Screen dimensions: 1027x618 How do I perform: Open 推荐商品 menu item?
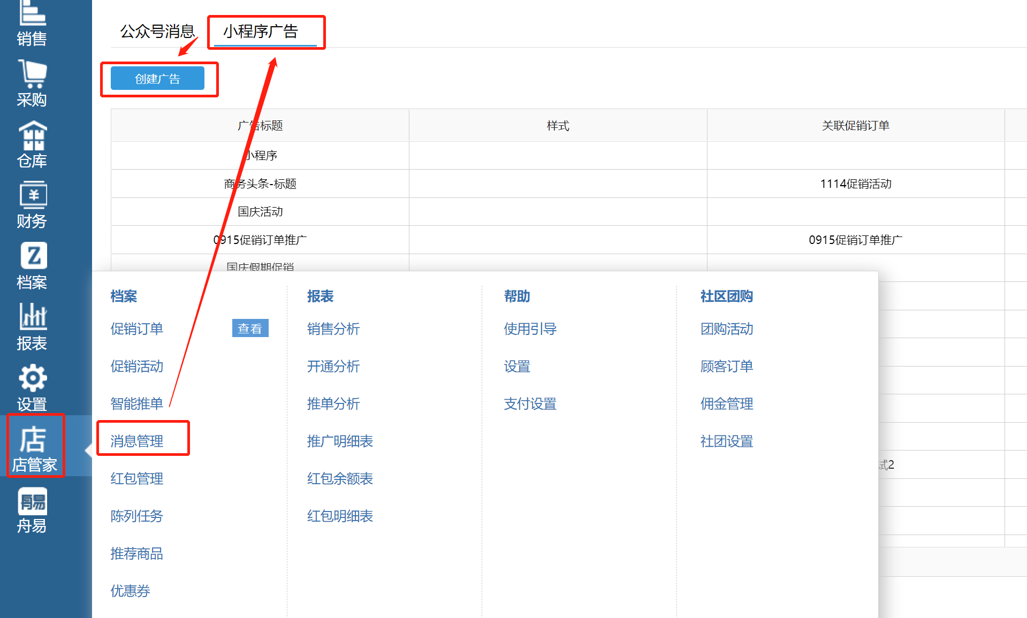click(136, 553)
